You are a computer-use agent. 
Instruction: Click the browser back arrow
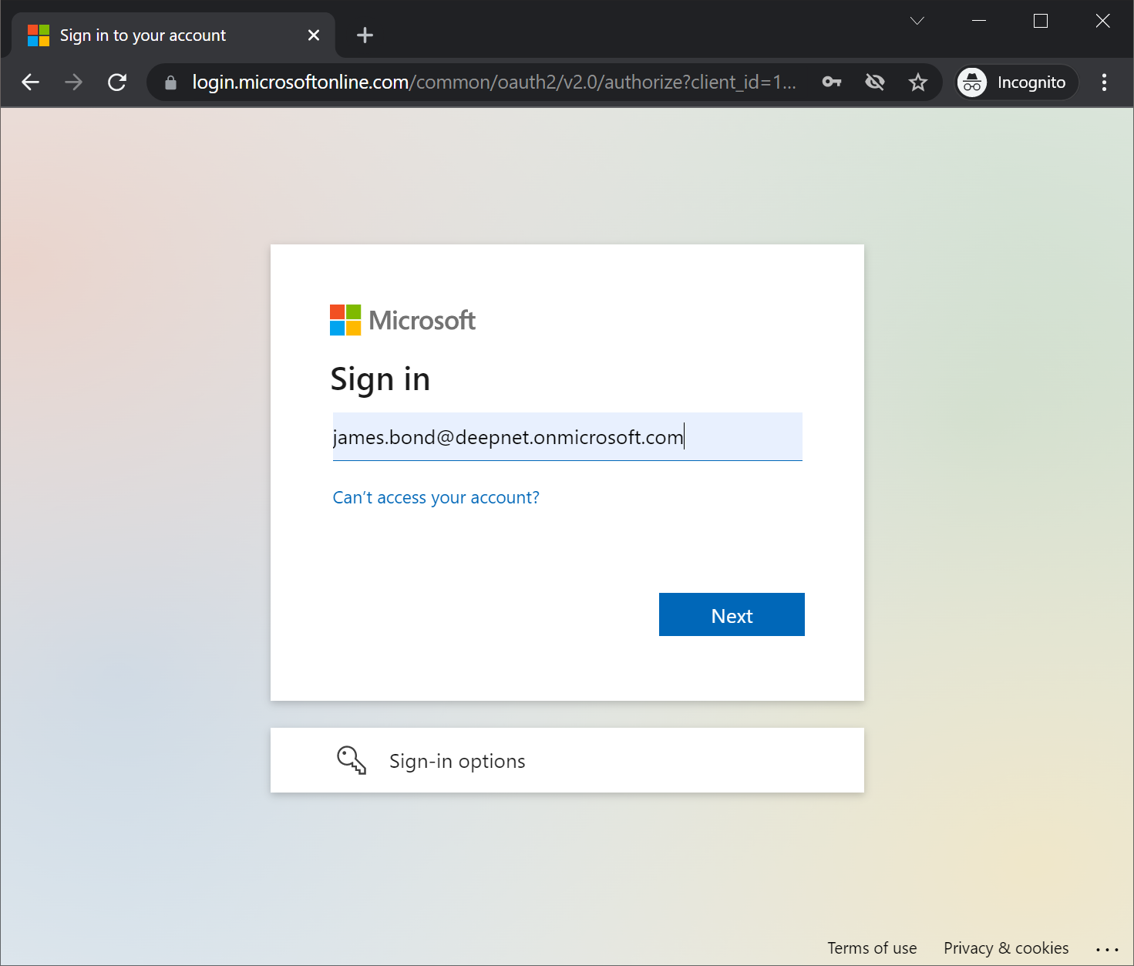(31, 82)
